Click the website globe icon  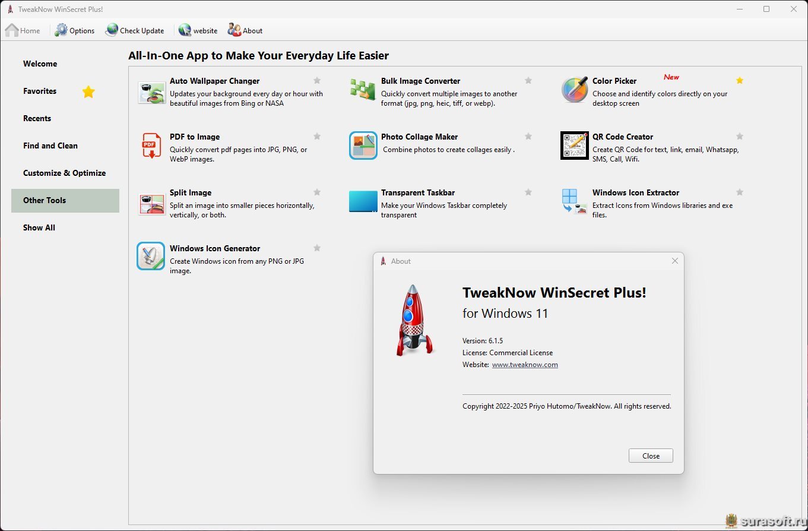[x=185, y=30]
